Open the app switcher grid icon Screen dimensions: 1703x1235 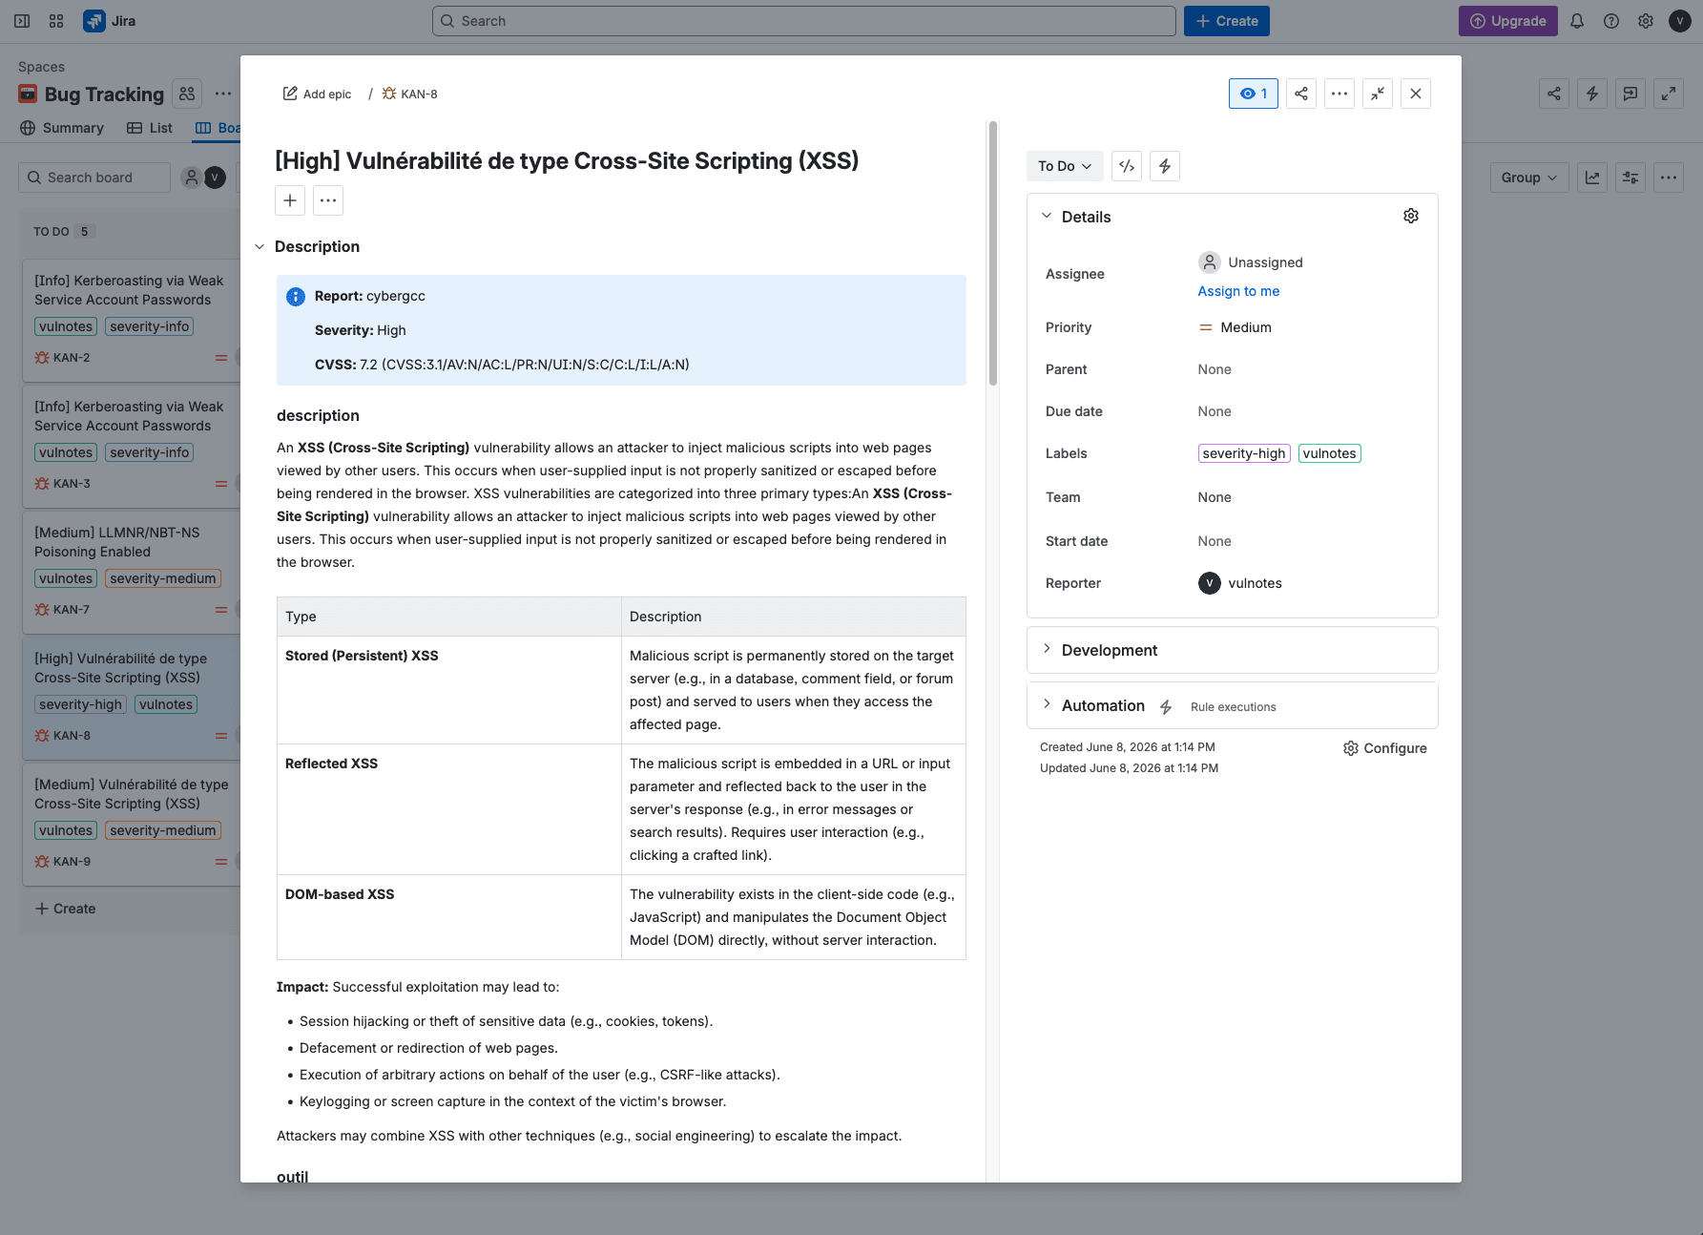[x=56, y=21]
